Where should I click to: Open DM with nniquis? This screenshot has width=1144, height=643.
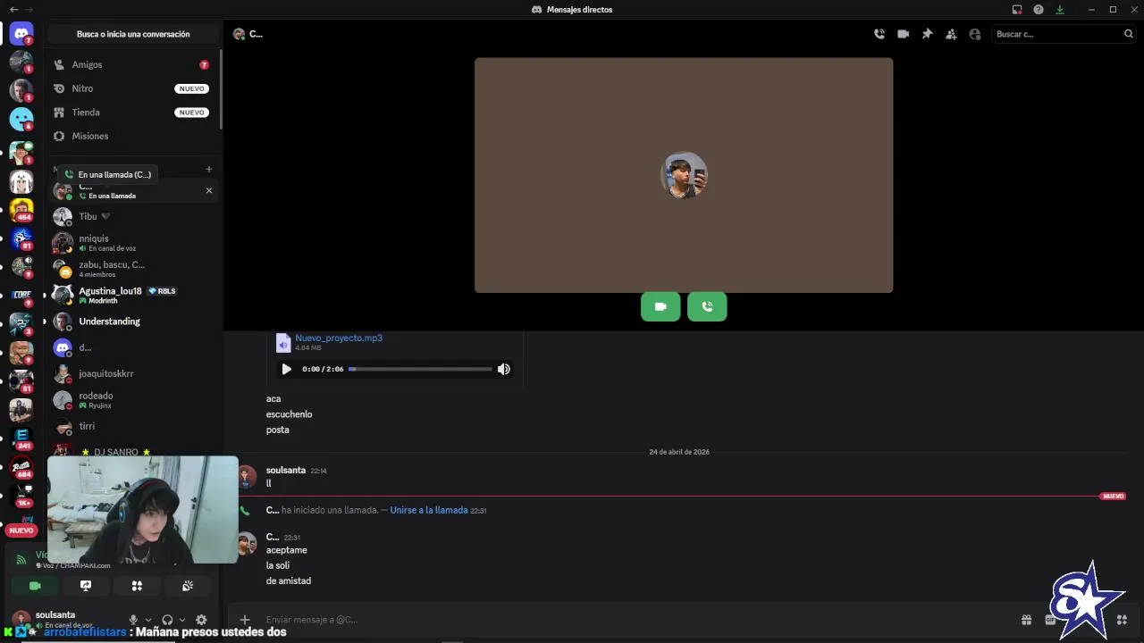point(133,243)
